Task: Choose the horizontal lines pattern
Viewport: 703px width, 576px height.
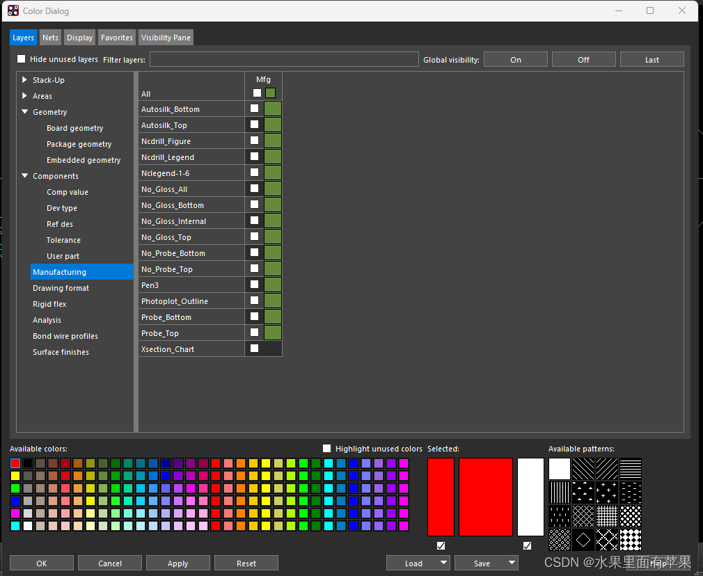Action: point(631,469)
